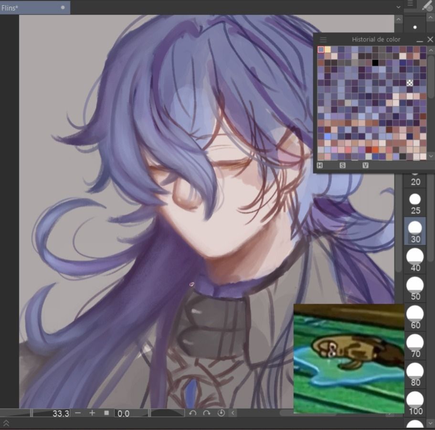Close the Historial de color panel
This screenshot has width=435, height=430.
pyautogui.click(x=430, y=39)
